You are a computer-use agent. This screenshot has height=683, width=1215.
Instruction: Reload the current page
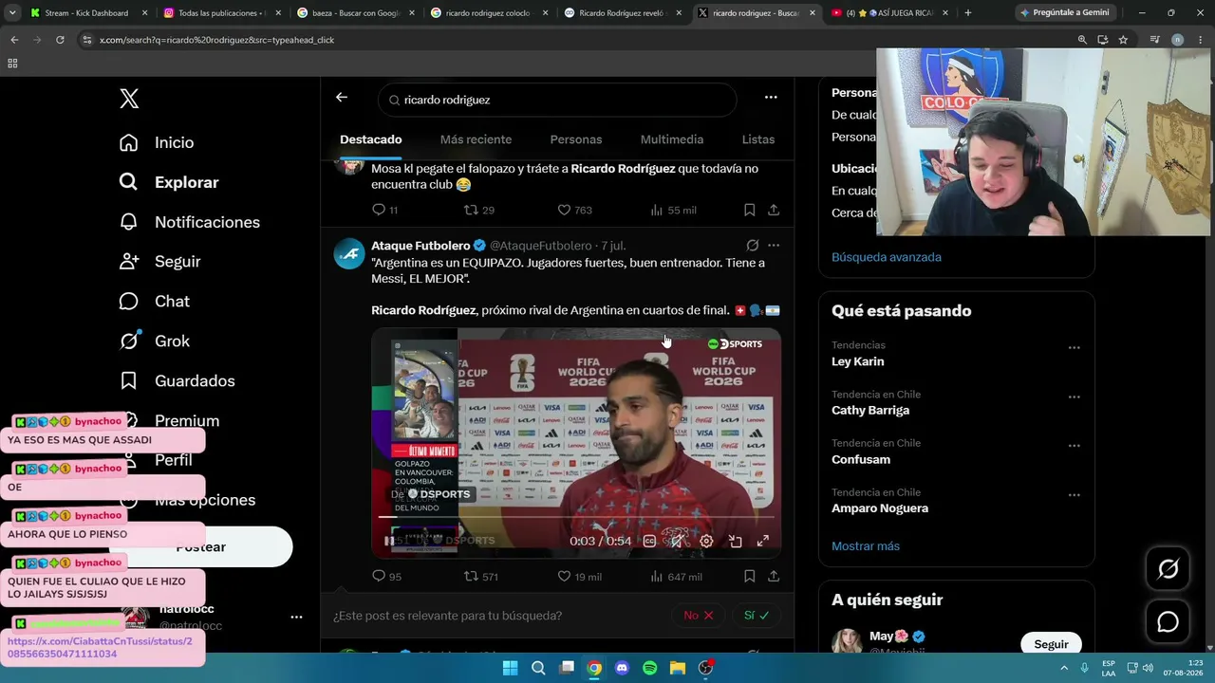click(x=60, y=40)
